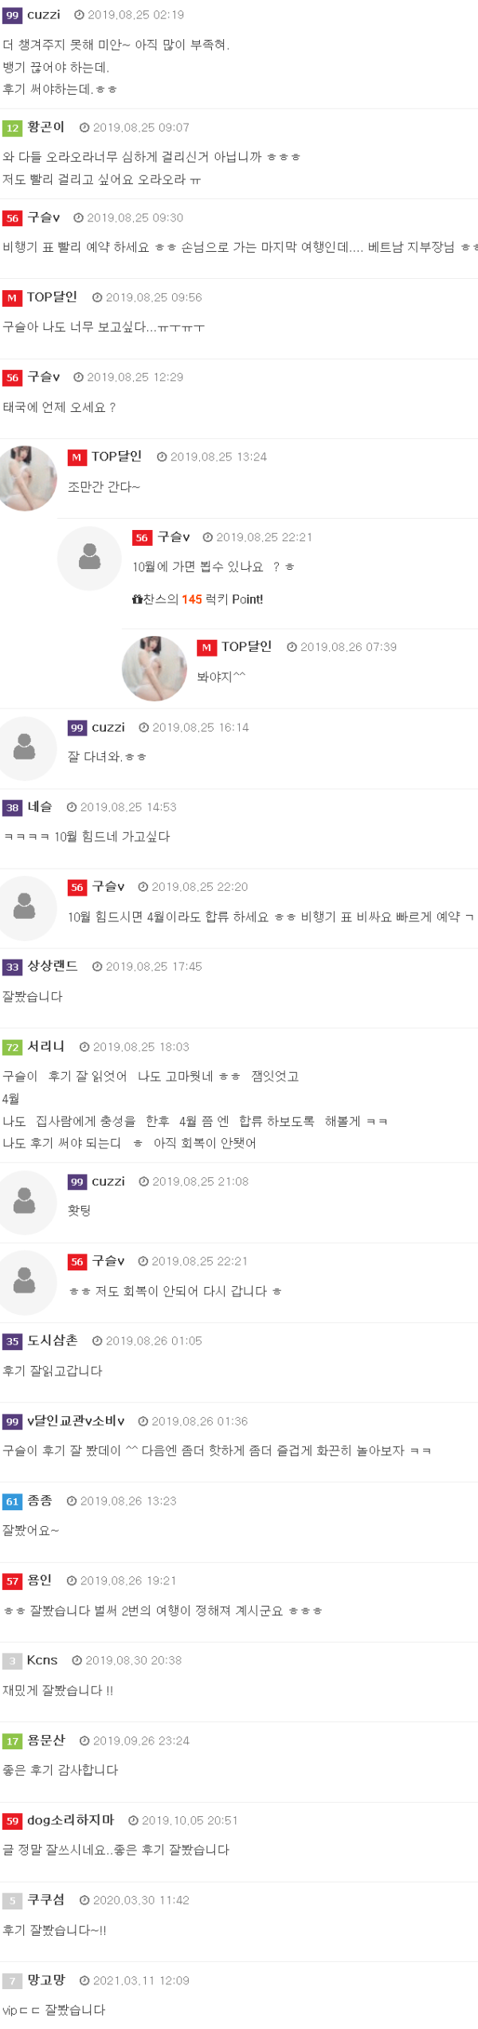
Task: Open the 황곤이 username link
Action: pos(46,127)
